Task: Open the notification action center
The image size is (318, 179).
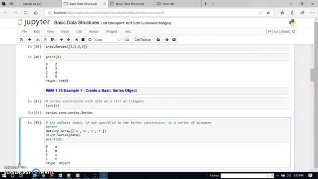Action: click(310, 176)
